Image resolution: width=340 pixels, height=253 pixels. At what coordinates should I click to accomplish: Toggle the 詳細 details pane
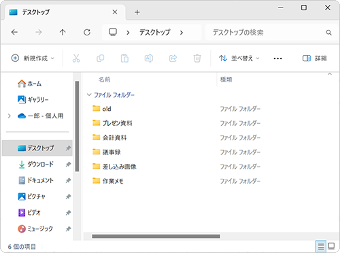pyautogui.click(x=315, y=58)
